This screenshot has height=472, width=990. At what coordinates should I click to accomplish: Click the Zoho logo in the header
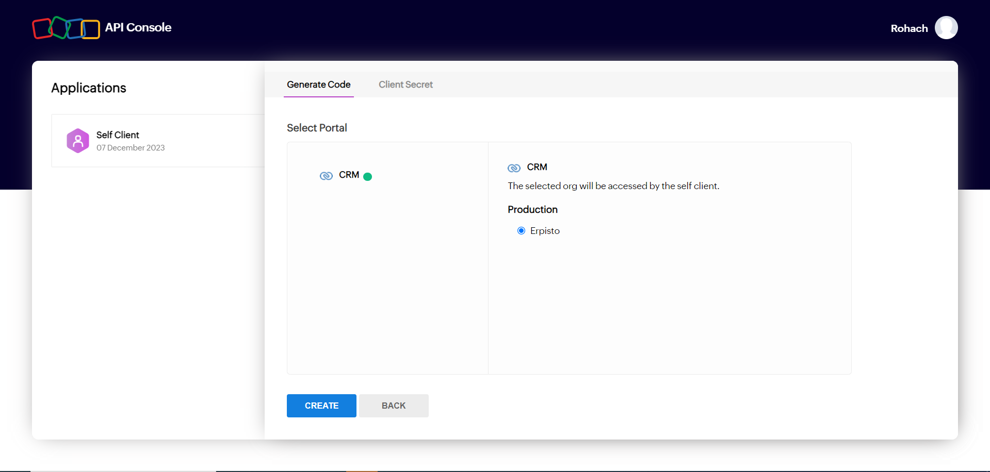[66, 28]
